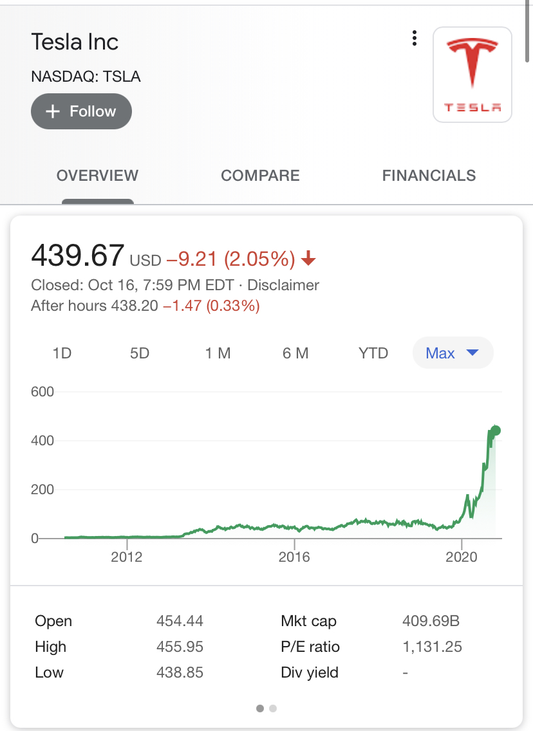Go to the Financials tab
The width and height of the screenshot is (533, 731).
point(429,176)
